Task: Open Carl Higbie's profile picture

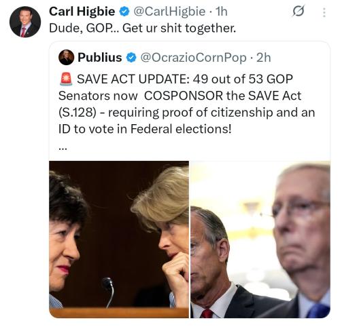Action: tap(25, 22)
